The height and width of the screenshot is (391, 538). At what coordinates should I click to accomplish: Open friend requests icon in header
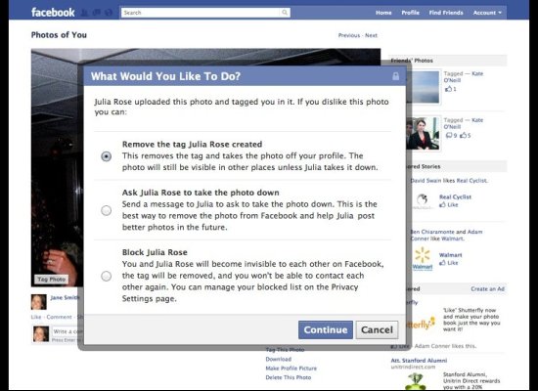[84, 13]
